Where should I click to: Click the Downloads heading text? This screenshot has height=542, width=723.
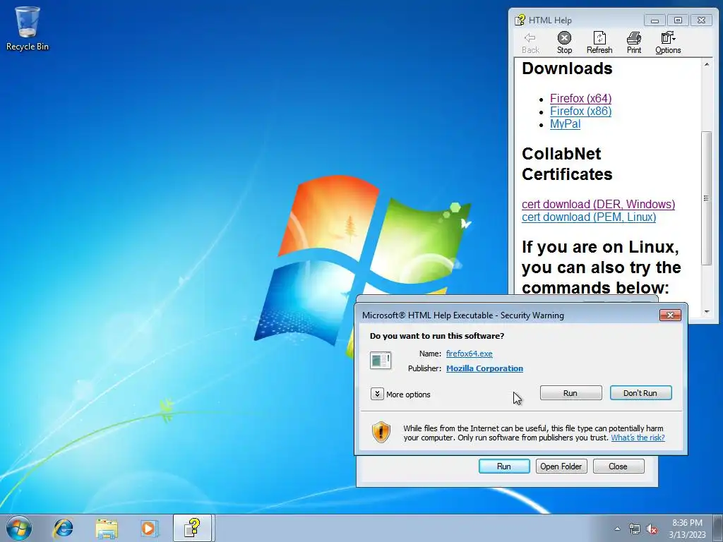coord(567,68)
